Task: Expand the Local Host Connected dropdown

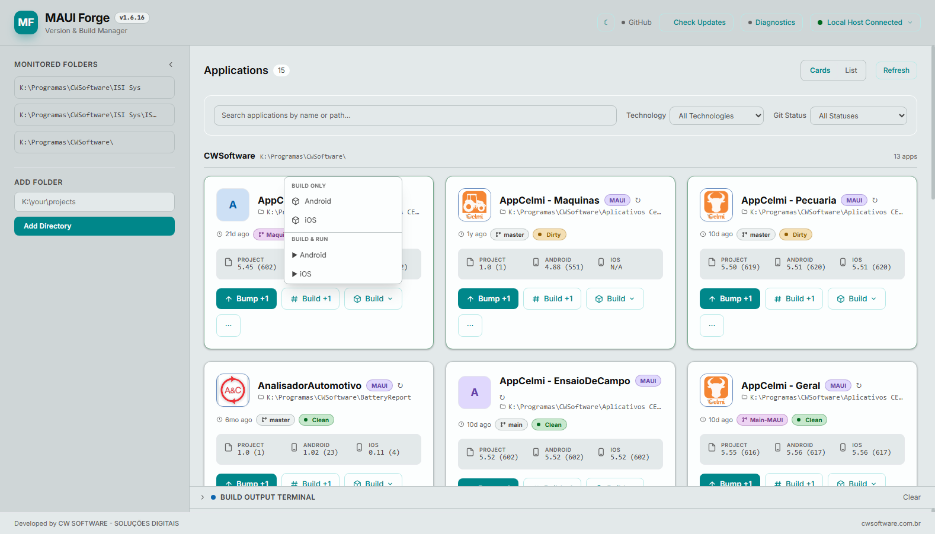Action: click(x=865, y=22)
